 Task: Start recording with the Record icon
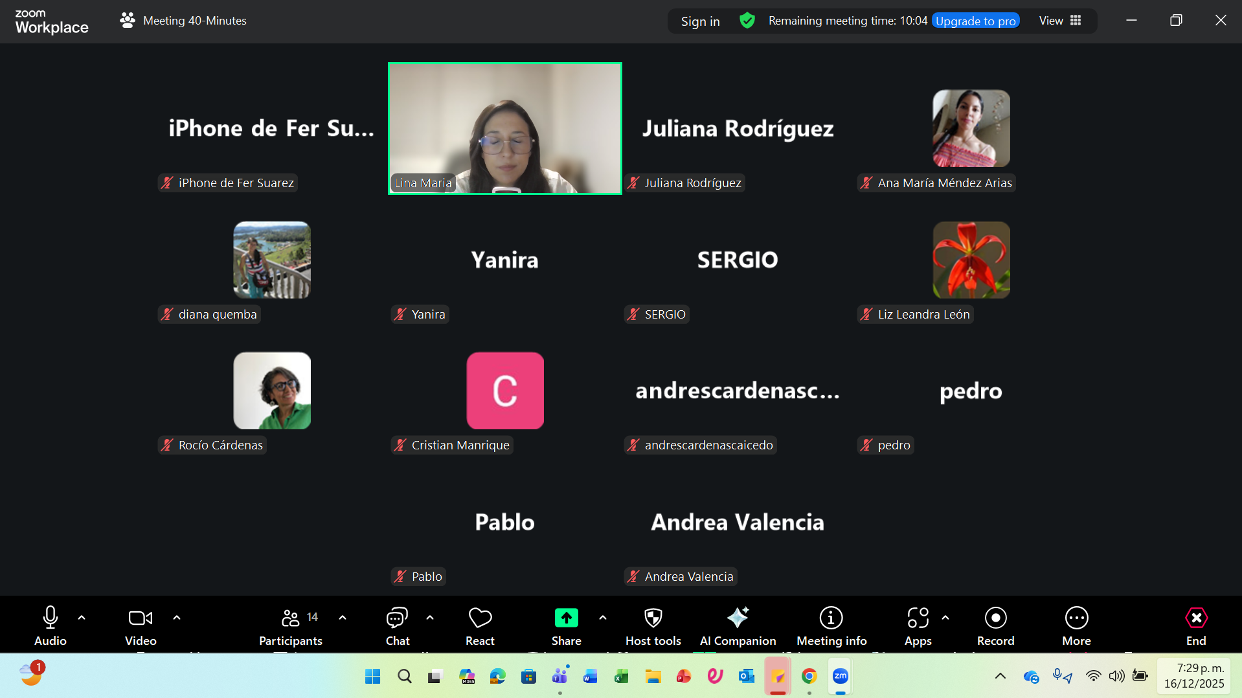(x=995, y=618)
